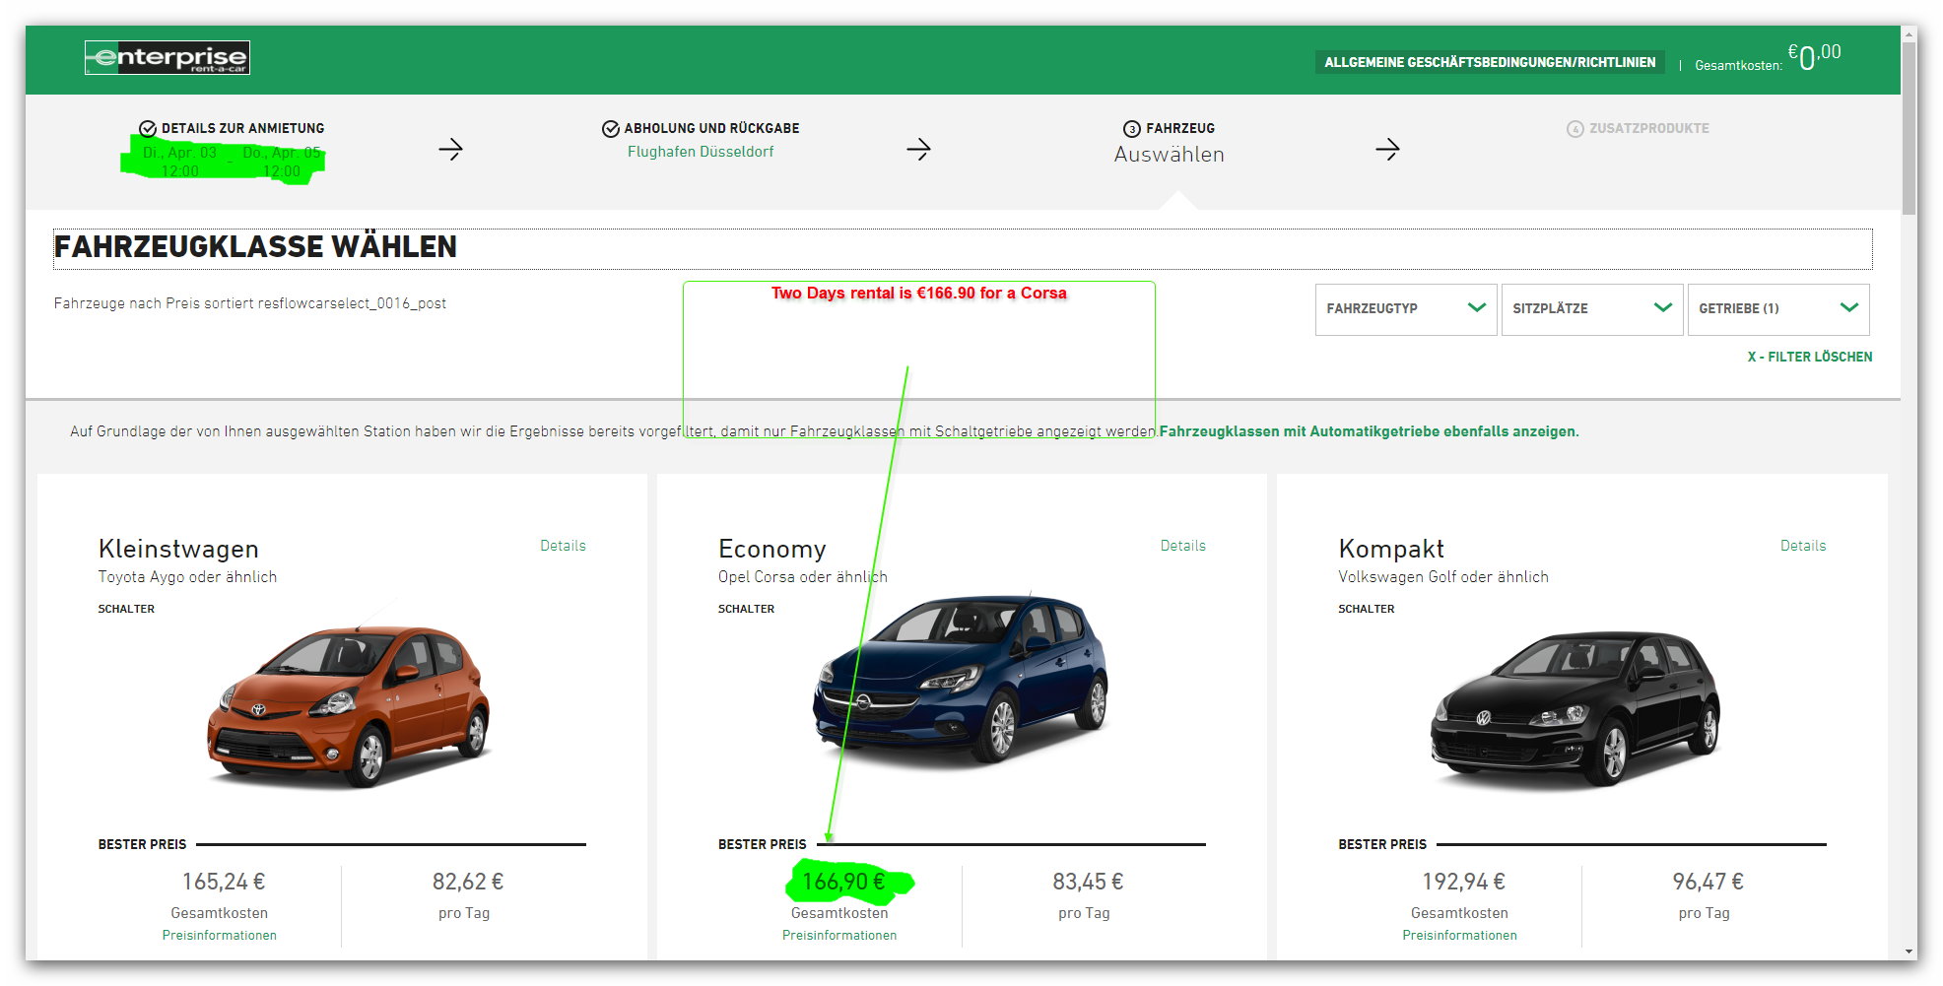Click 'Opel Corsa oder ähnlich' text
The width and height of the screenshot is (1943, 986).
pyautogui.click(x=802, y=577)
